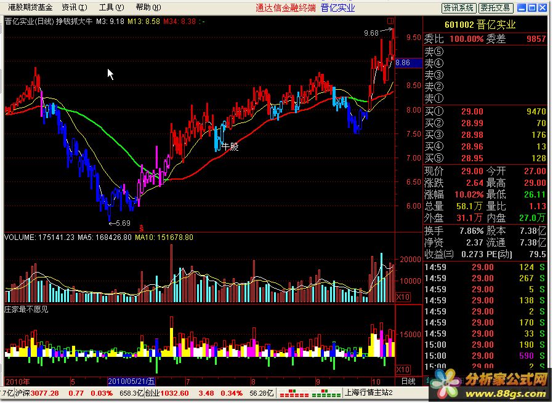Click the 买④ 28.96 bid row
553x403 pixels.
tap(485, 146)
